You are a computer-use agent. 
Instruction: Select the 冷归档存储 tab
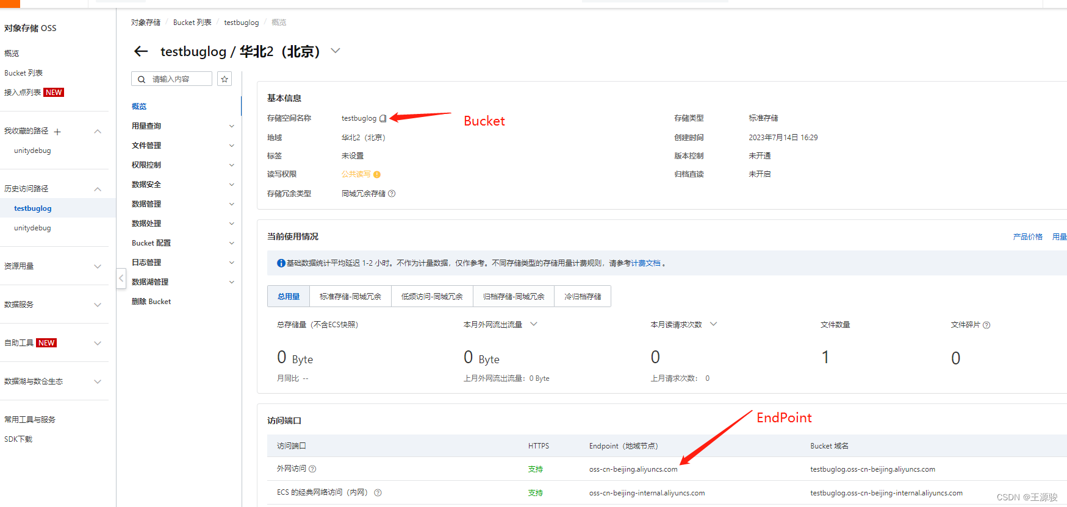click(583, 296)
